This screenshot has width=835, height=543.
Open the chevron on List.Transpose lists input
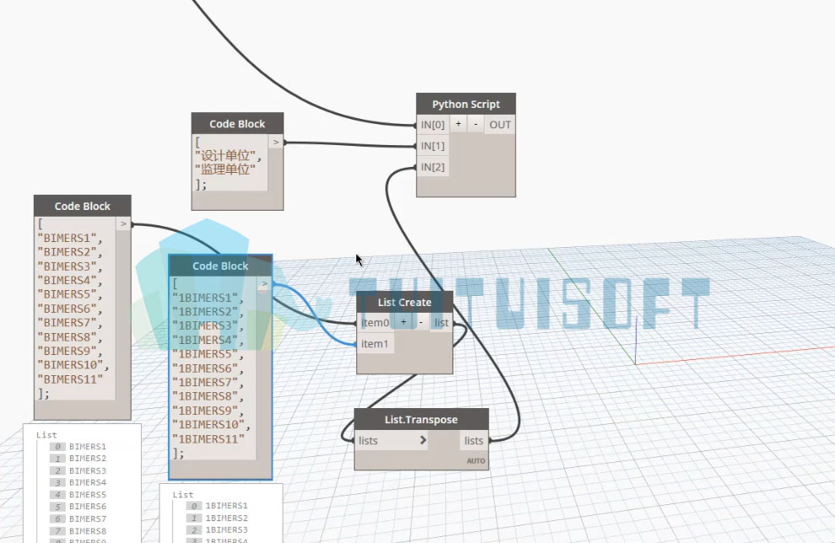click(423, 440)
